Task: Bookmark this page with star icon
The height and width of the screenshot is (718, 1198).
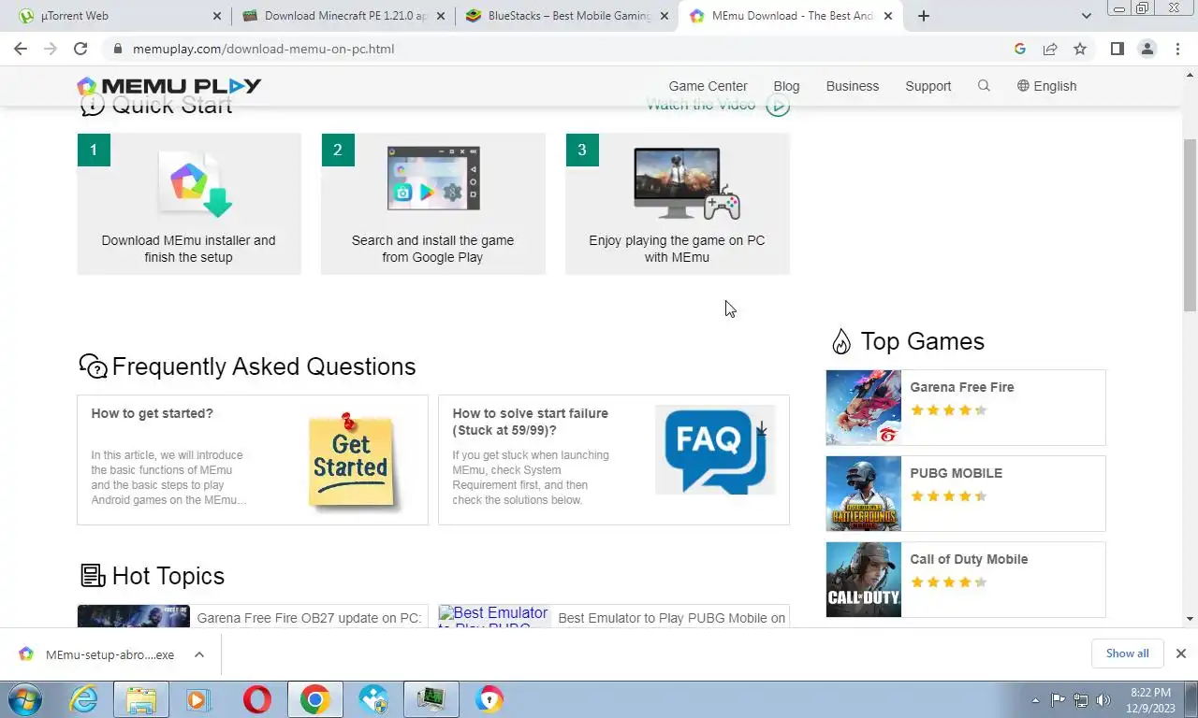Action: click(x=1080, y=49)
